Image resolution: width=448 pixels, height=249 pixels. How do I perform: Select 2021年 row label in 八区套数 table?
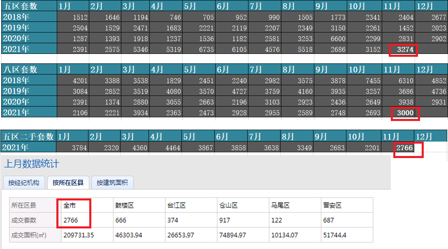click(x=29, y=112)
